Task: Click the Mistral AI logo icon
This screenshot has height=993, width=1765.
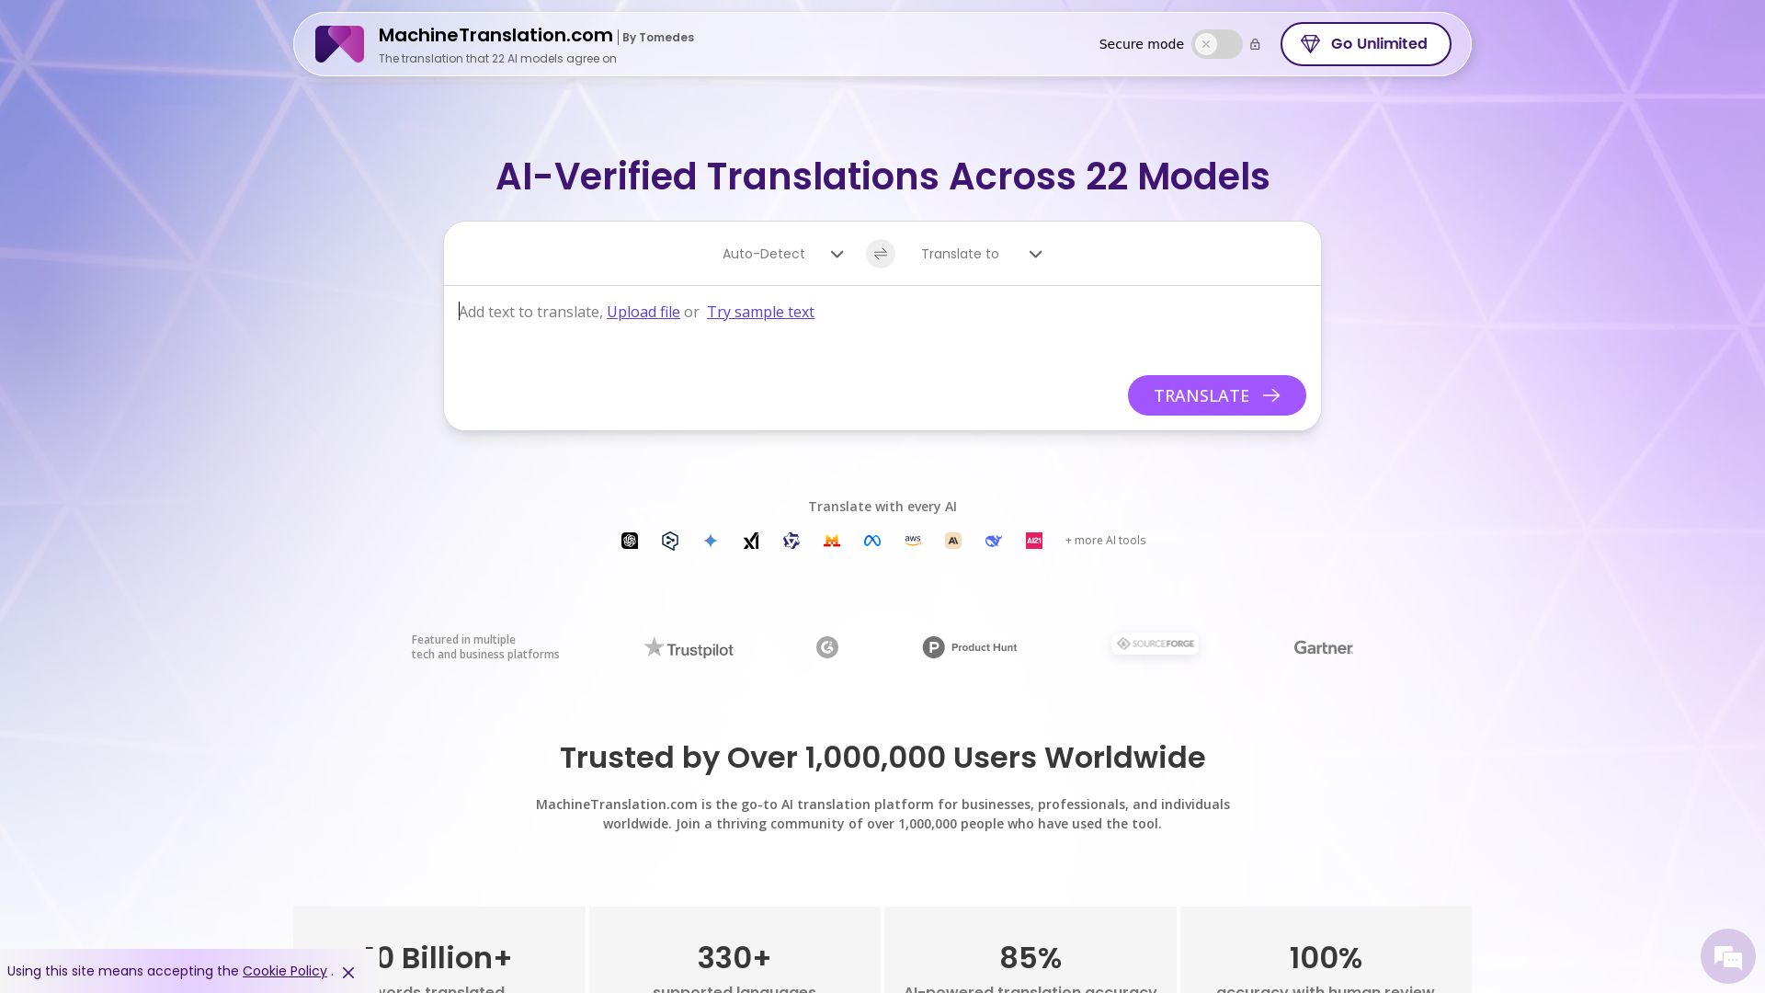Action: pos(832,541)
